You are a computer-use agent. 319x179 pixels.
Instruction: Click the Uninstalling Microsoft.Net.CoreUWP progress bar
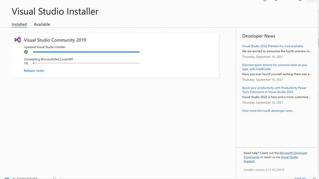pos(86,63)
